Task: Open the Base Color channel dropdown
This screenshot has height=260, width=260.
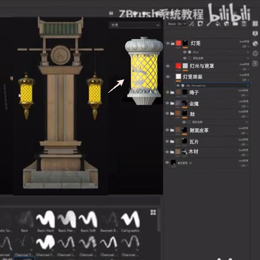Action: coord(177,24)
